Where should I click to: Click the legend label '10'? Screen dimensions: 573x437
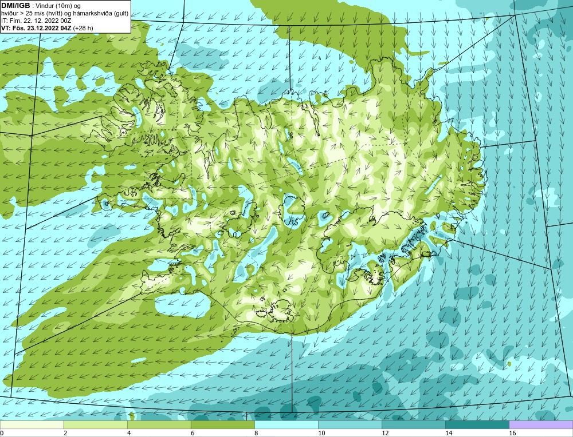tap(321, 433)
